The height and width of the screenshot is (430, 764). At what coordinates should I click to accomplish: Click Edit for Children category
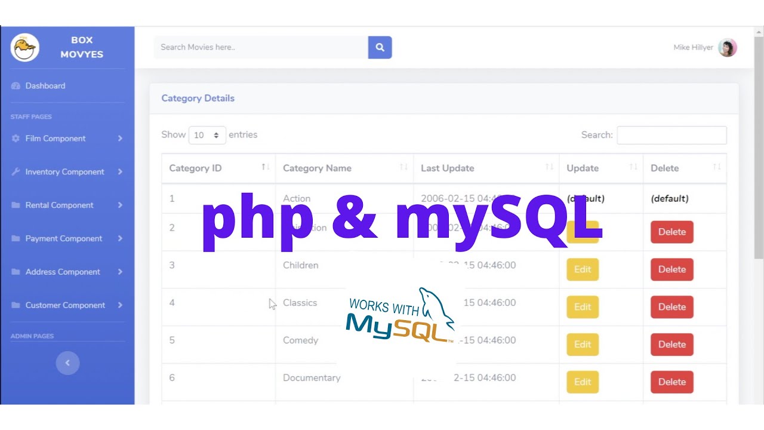[x=583, y=269]
